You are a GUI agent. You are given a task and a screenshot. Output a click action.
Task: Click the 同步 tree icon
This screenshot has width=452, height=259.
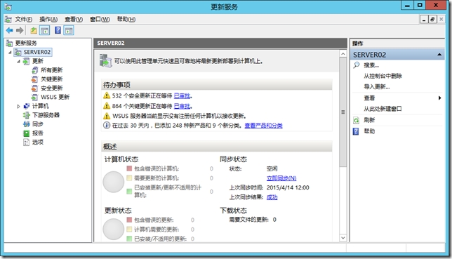coord(26,124)
